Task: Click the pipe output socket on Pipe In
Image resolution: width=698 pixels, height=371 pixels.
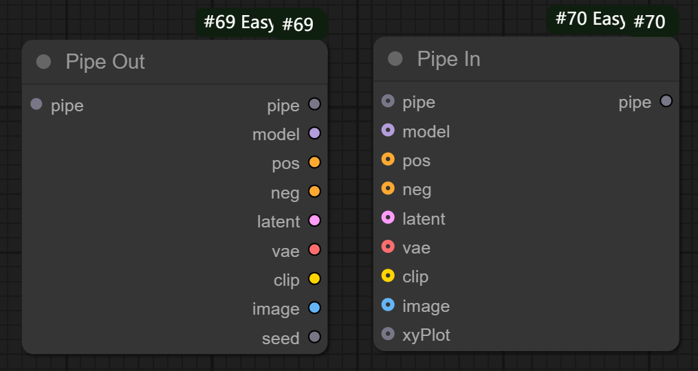Action: tap(666, 101)
